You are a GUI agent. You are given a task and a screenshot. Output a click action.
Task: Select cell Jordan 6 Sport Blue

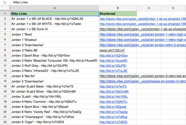54,107
